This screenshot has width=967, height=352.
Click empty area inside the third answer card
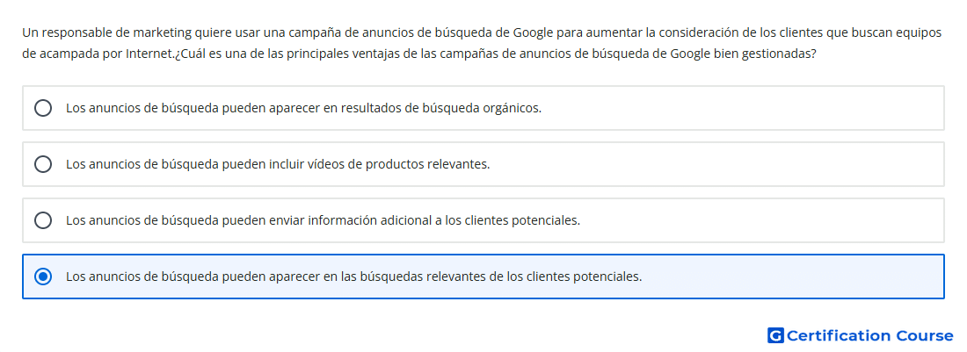tap(759, 220)
